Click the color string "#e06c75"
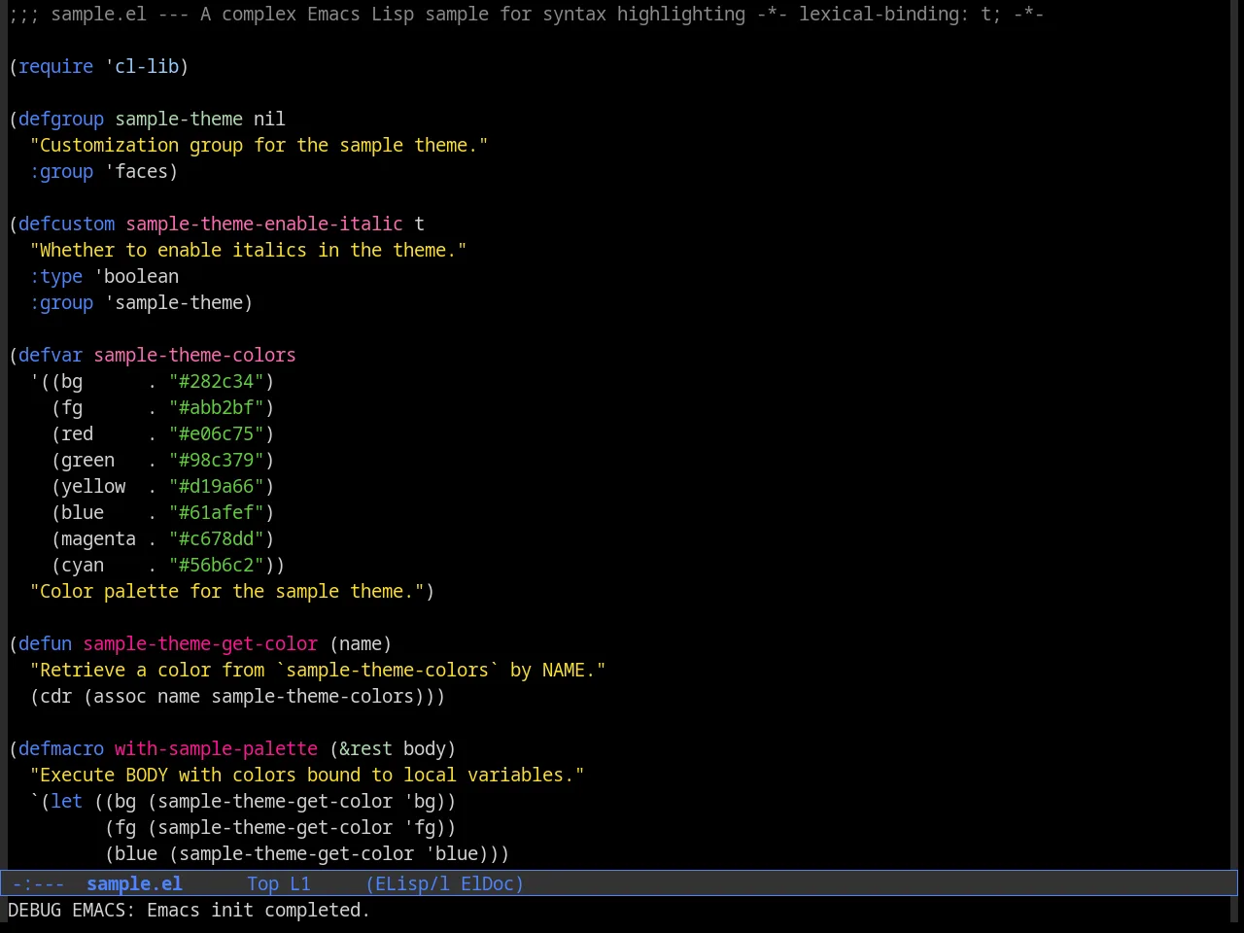This screenshot has height=933, width=1244. tap(217, 433)
